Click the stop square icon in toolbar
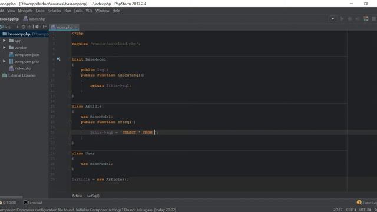 pyautogui.click(x=374, y=19)
